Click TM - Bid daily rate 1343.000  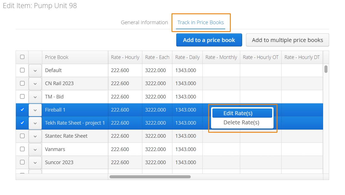tap(187, 97)
